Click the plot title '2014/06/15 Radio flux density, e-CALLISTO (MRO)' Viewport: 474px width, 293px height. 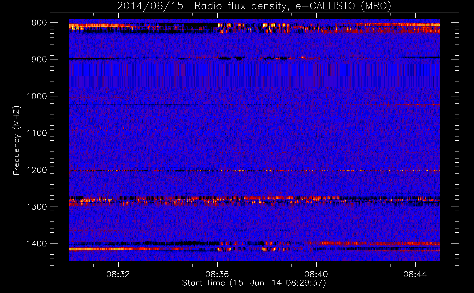(x=254, y=6)
